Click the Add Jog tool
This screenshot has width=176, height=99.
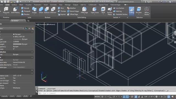coord(117,11)
